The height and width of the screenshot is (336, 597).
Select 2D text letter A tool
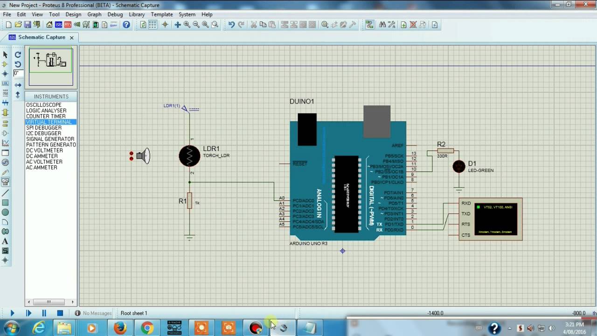point(6,241)
